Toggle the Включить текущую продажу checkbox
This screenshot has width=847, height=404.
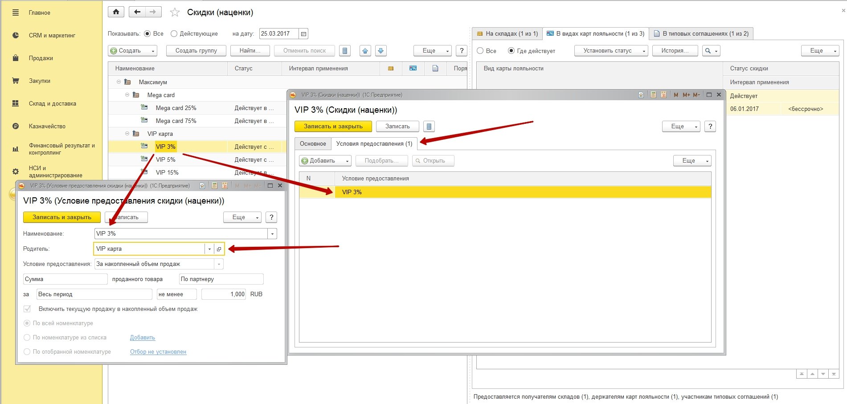click(x=27, y=309)
